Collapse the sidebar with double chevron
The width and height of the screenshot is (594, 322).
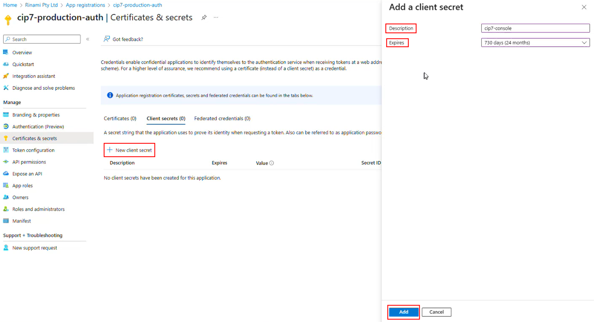point(88,39)
